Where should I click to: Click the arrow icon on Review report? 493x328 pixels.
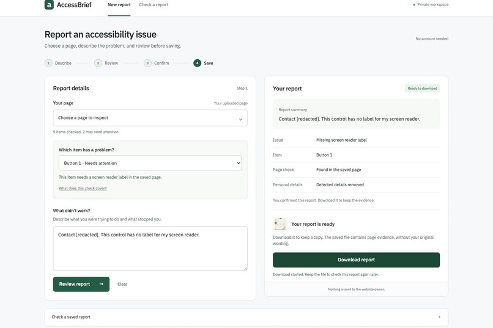pos(102,284)
